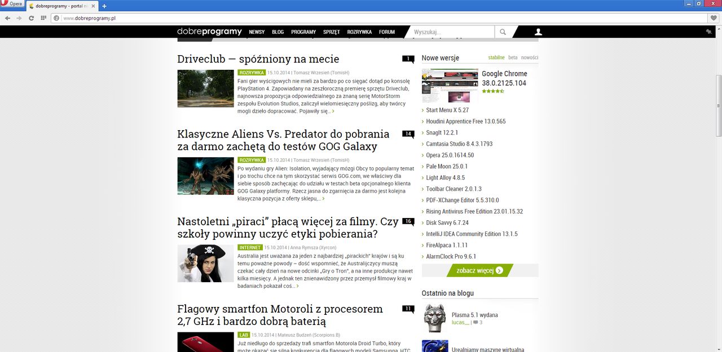Expand the Camtasia Studio 8.4.3.1793 entry
Image resolution: width=722 pixels, height=352 pixels.
[459, 144]
